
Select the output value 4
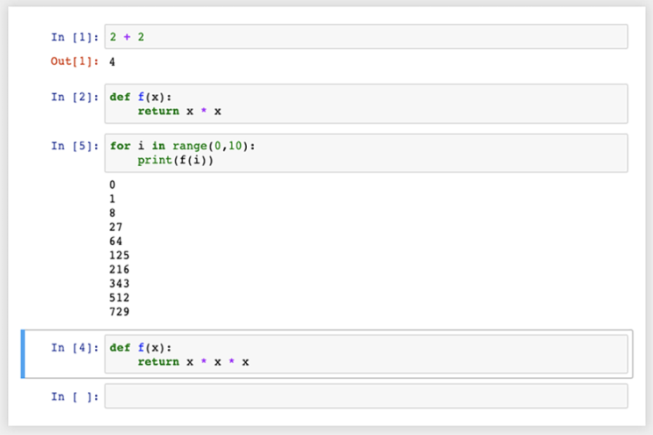[x=112, y=62]
